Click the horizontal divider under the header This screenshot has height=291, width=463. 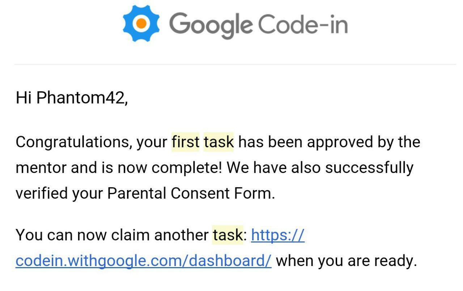point(235,64)
